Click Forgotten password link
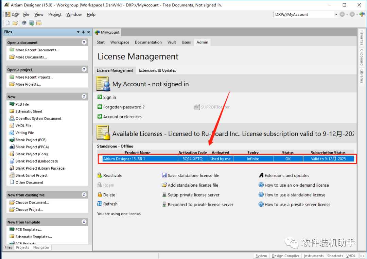 124,107
